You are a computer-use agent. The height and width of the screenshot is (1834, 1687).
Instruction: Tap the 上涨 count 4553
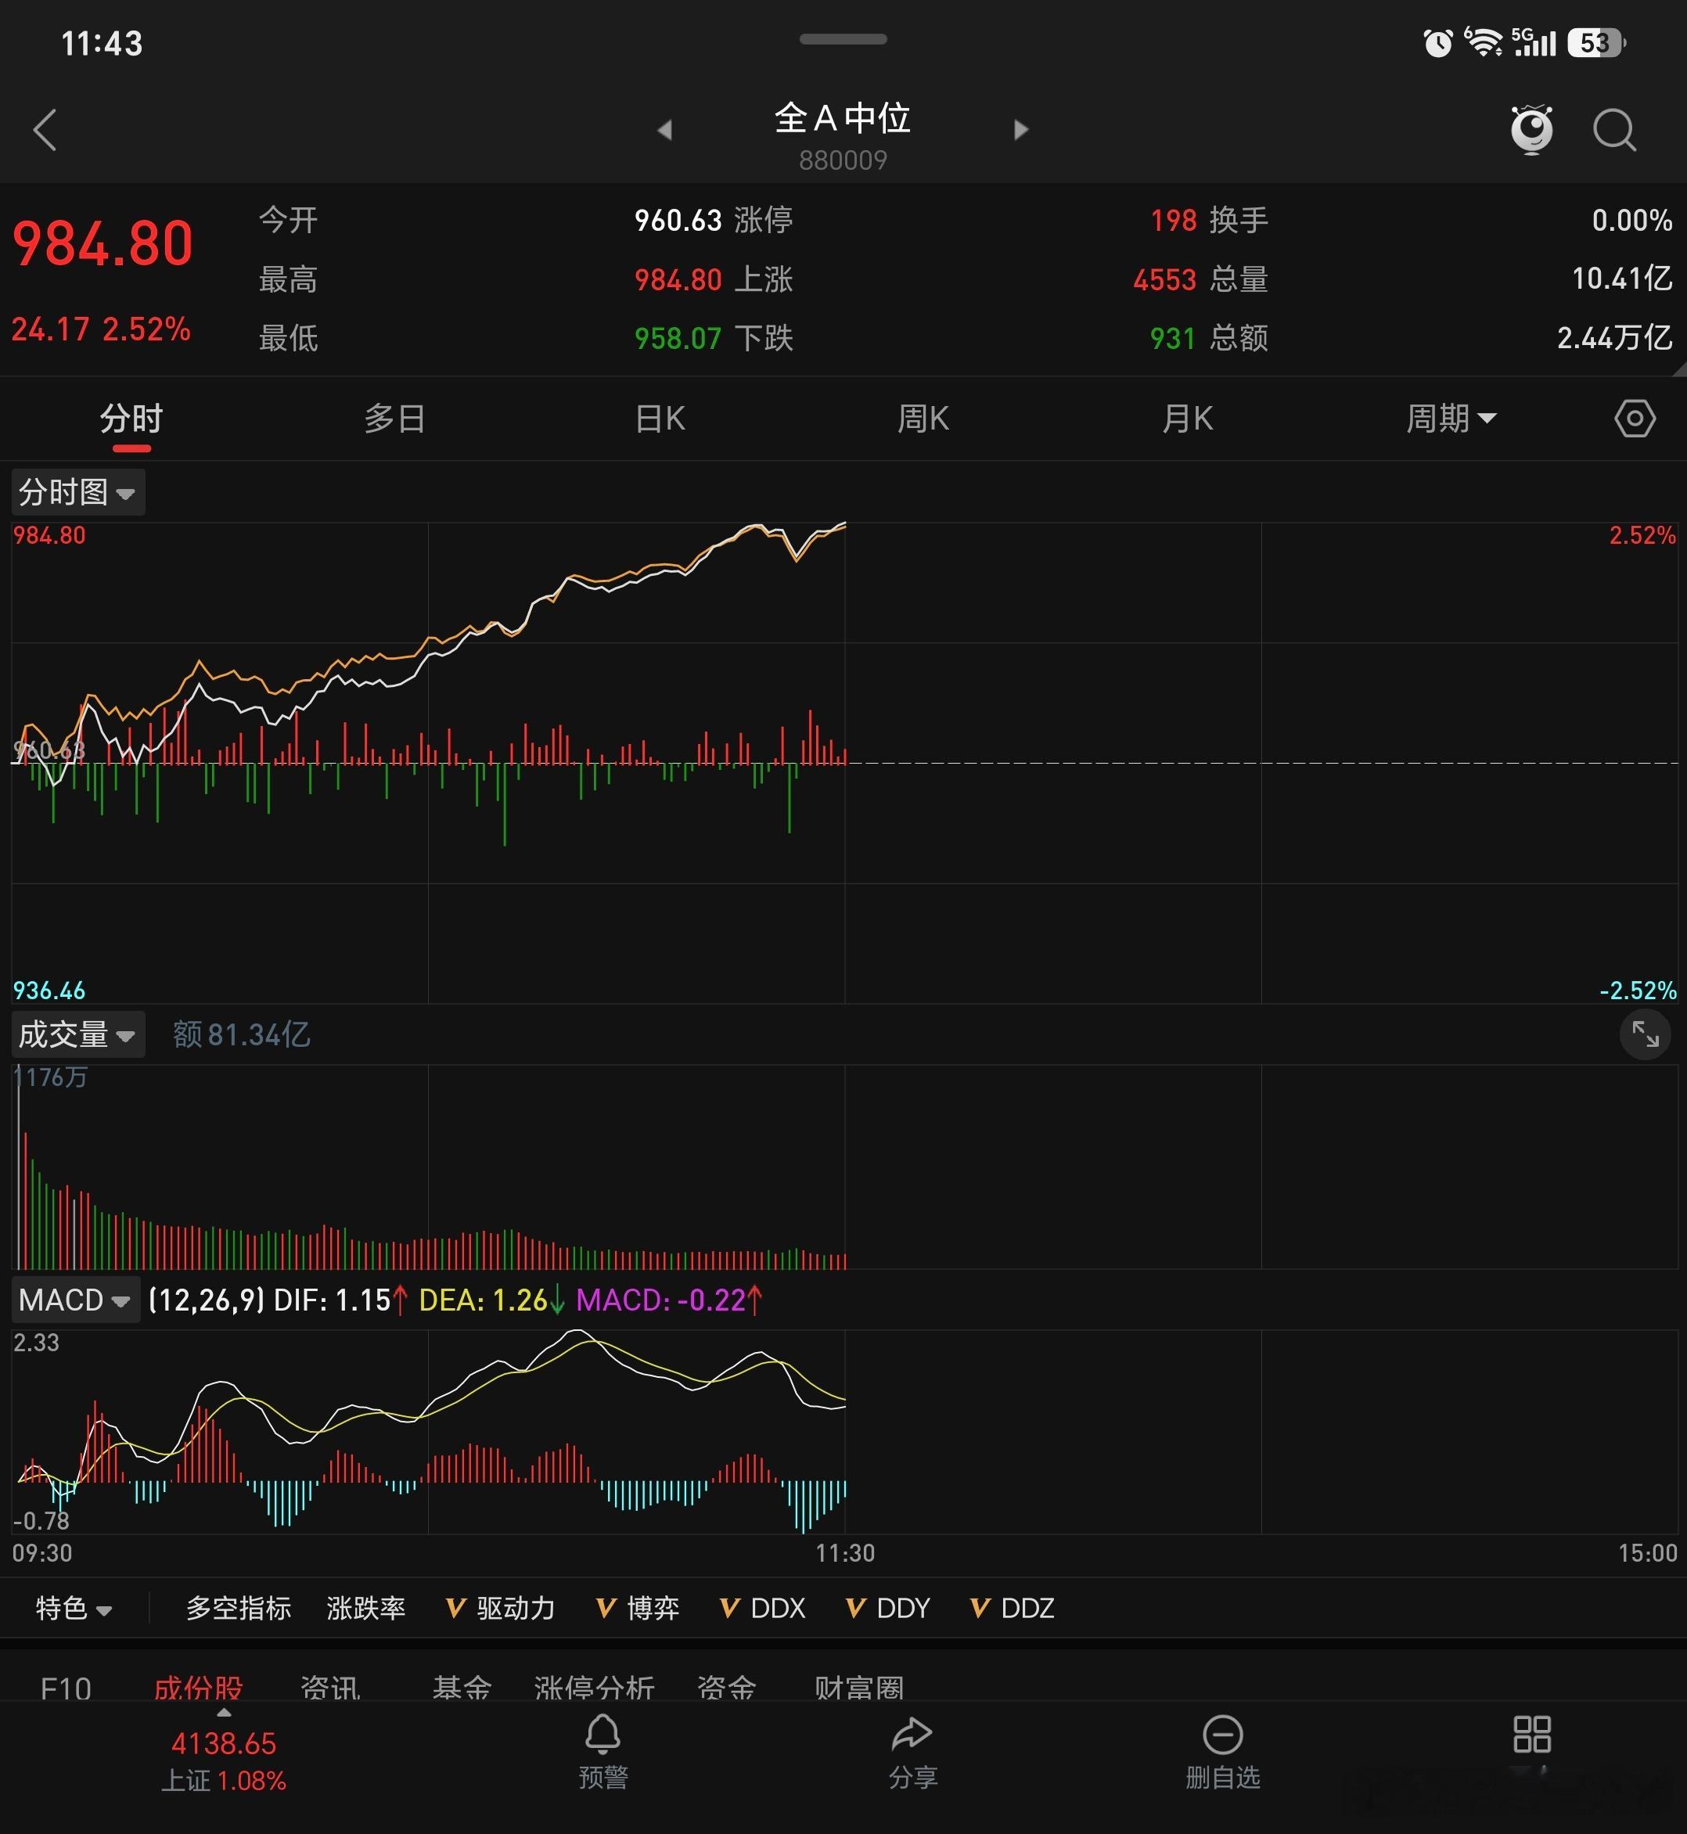[x=1164, y=279]
